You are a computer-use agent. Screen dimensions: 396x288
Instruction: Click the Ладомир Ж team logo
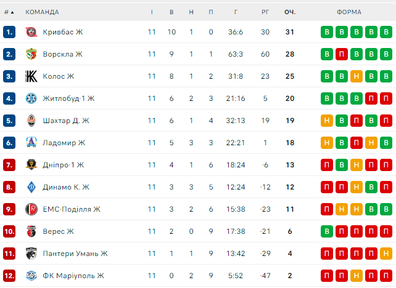31,143
